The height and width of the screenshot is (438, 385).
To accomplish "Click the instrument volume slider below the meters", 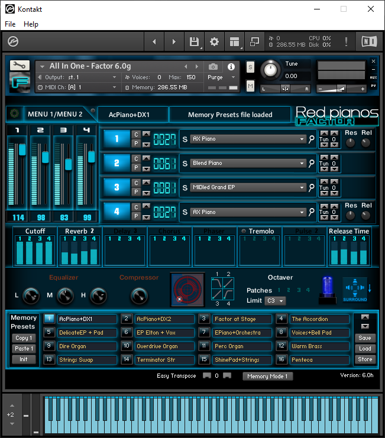I will pyautogui.click(x=341, y=89).
